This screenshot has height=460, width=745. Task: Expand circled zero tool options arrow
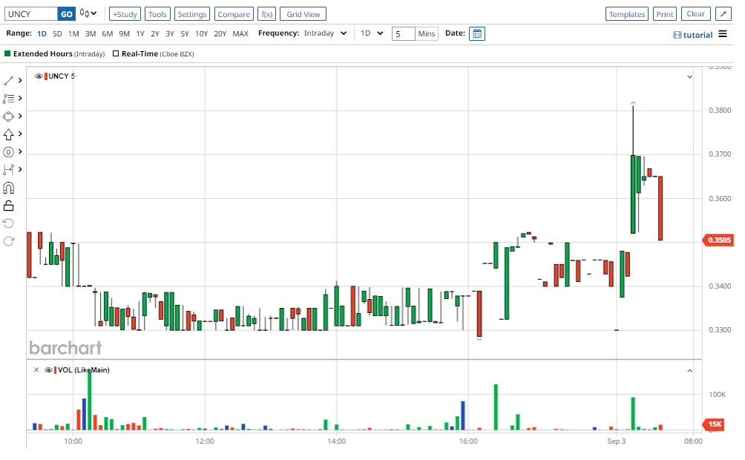20,152
